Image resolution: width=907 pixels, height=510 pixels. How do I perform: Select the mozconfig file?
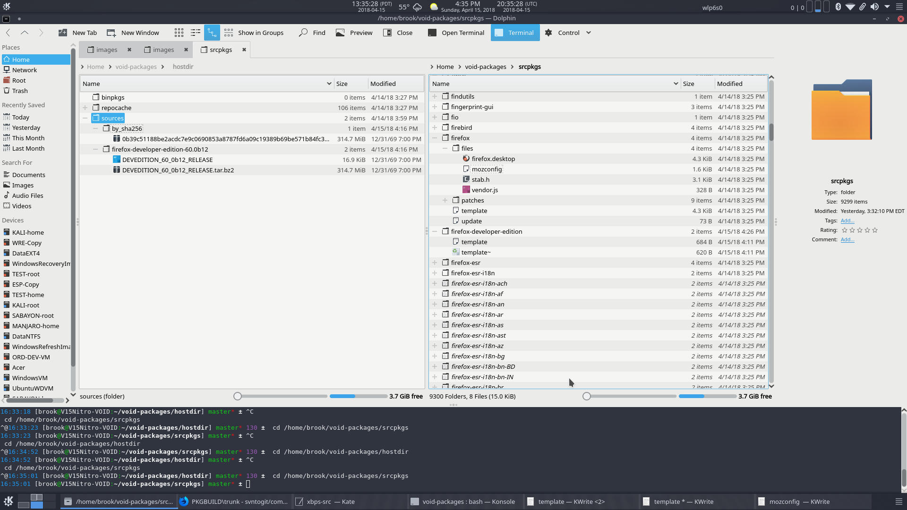pyautogui.click(x=487, y=169)
